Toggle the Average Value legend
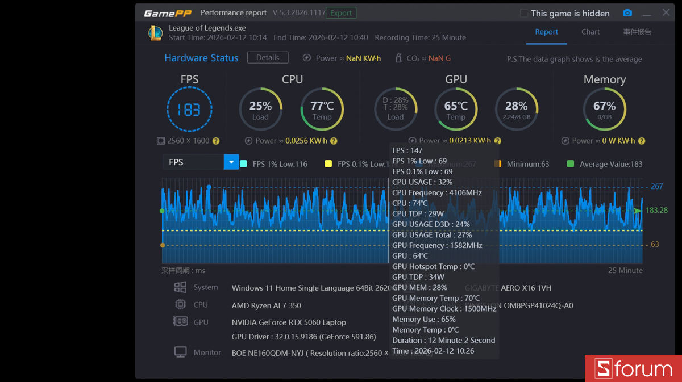 pos(570,163)
